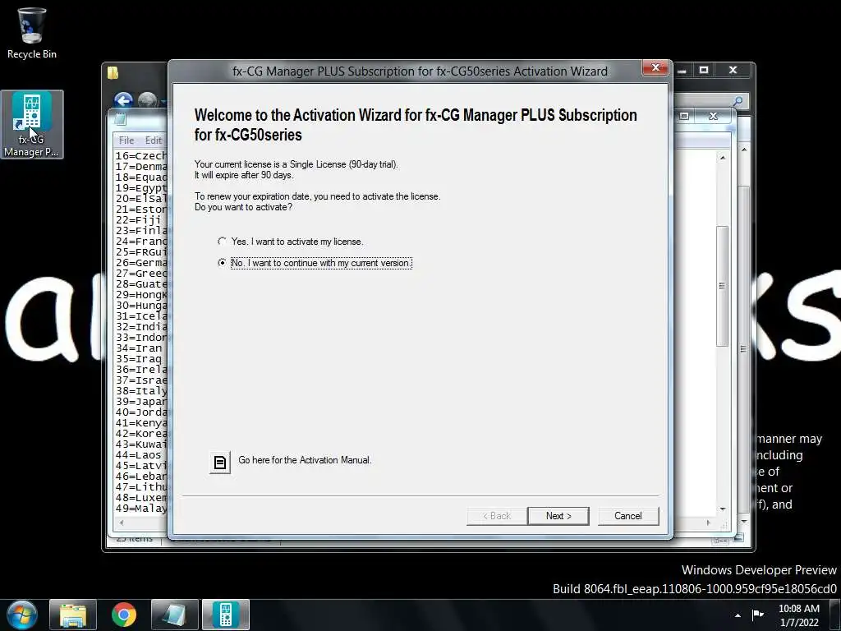The image size is (841, 631).
Task: Launch Google Chrome from taskbar
Action: pyautogui.click(x=124, y=615)
